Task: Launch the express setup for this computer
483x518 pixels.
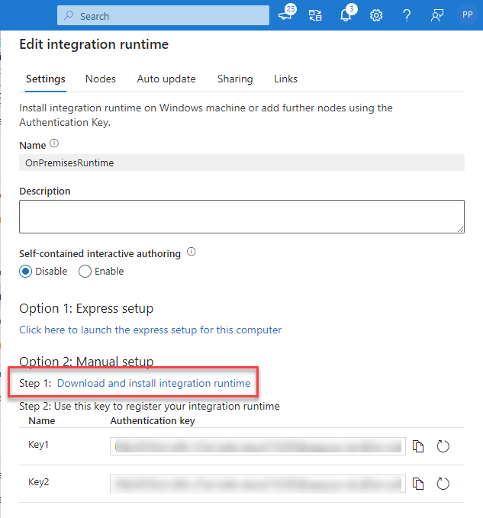Action: (x=150, y=330)
